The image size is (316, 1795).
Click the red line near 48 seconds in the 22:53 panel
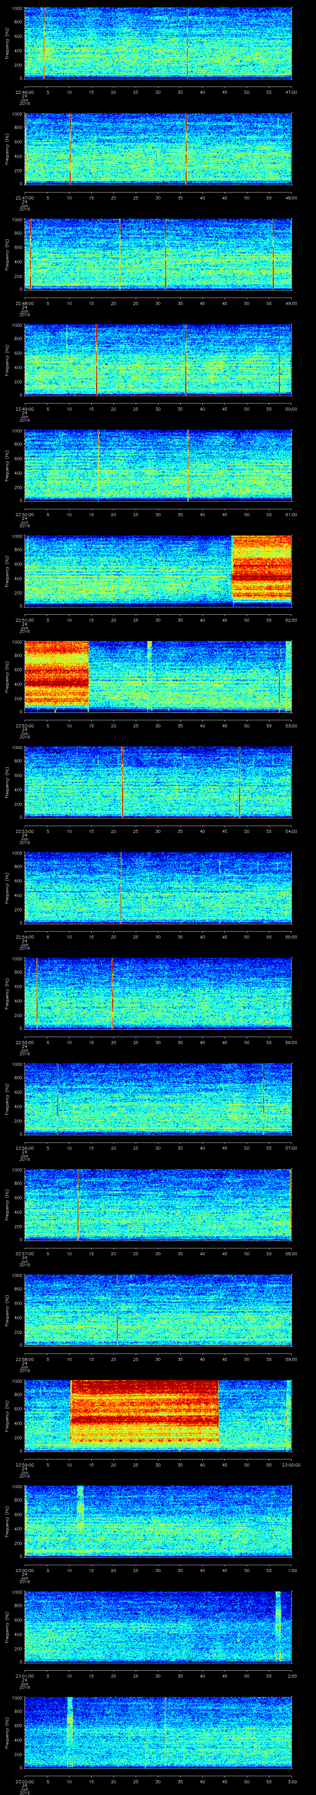[x=239, y=781]
